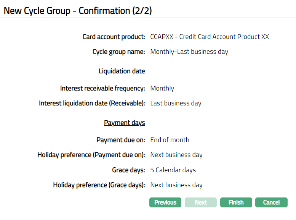Click the 5 Calendar days value
Screen dimensions: 296x220
tap(173, 170)
